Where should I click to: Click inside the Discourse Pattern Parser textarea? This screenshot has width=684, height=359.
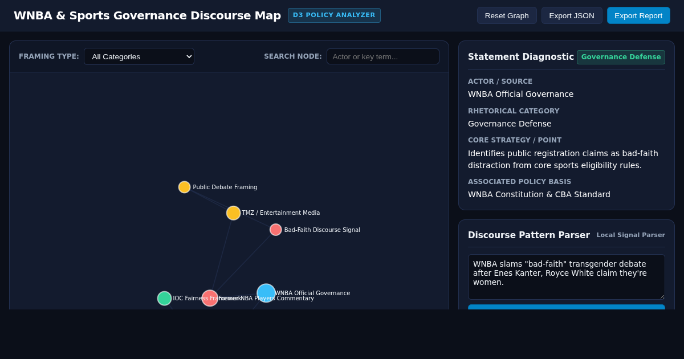pos(567,277)
